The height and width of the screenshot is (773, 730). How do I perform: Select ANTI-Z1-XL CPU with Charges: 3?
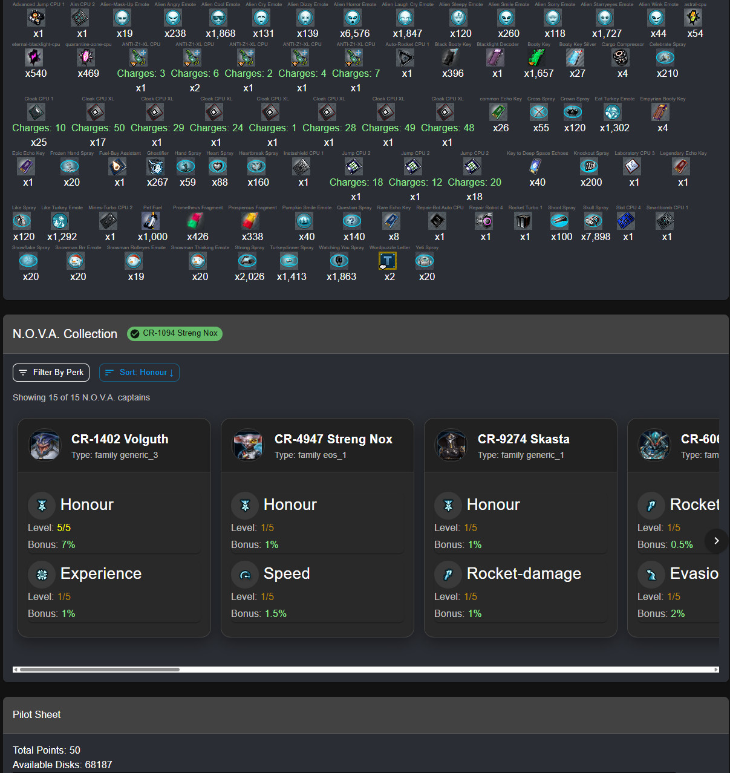tap(139, 58)
